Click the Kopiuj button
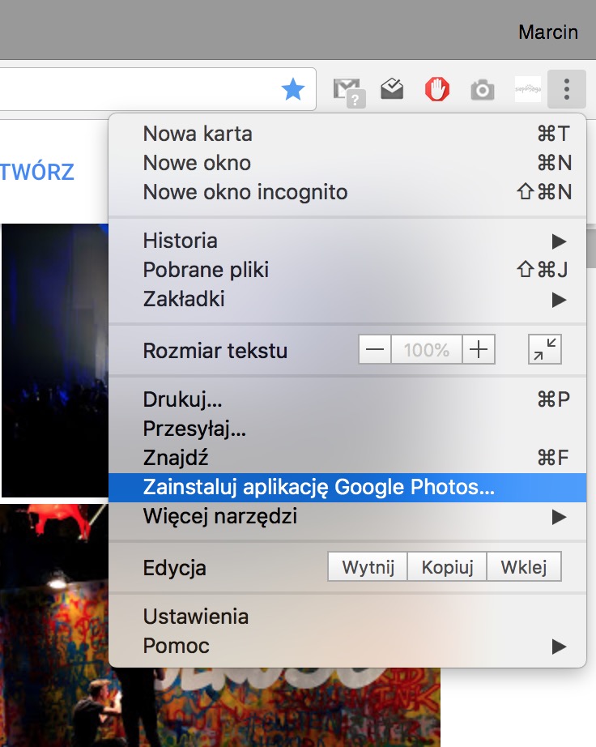Screen dimensions: 596x747 click(x=447, y=567)
